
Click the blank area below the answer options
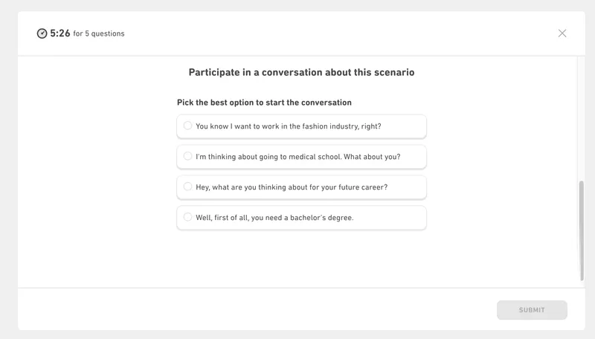click(x=301, y=256)
